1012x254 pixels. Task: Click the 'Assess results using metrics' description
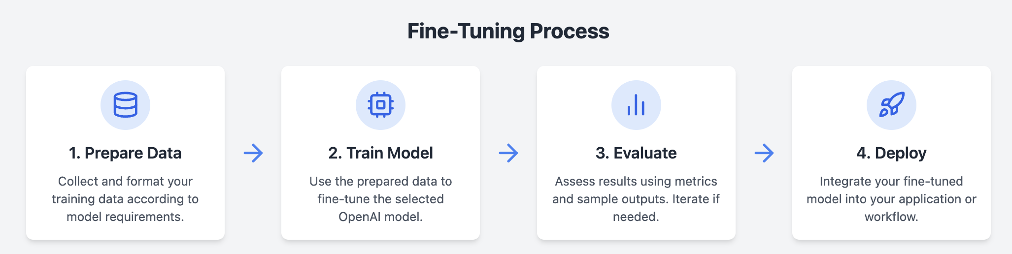pyautogui.click(x=636, y=181)
